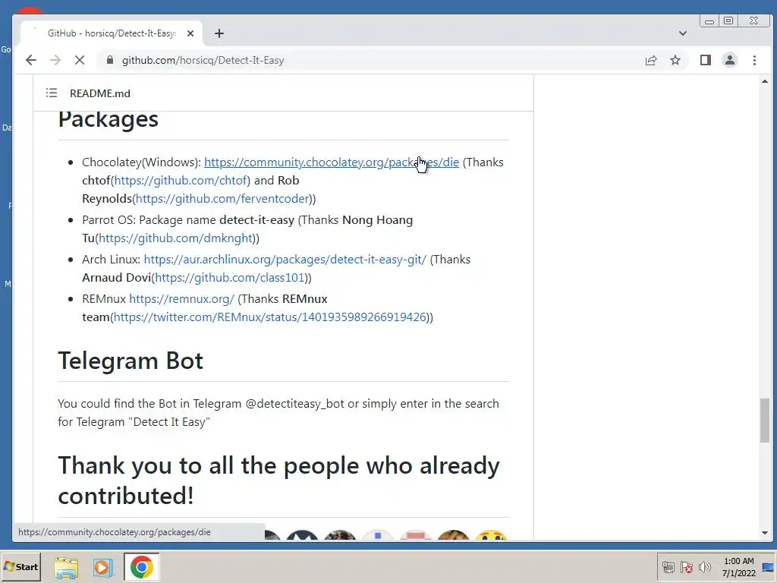Go back to the previous page
This screenshot has height=583, width=777.
pyautogui.click(x=30, y=60)
